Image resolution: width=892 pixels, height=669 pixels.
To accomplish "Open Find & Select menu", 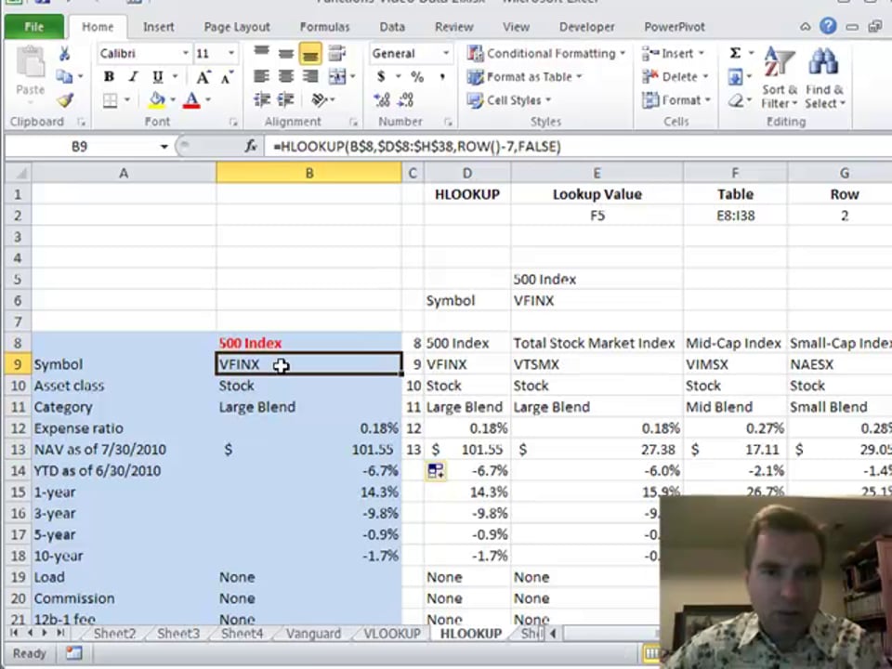I will (x=824, y=78).
